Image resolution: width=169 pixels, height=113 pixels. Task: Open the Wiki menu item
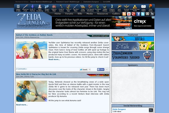pyautogui.click(x=80, y=14)
